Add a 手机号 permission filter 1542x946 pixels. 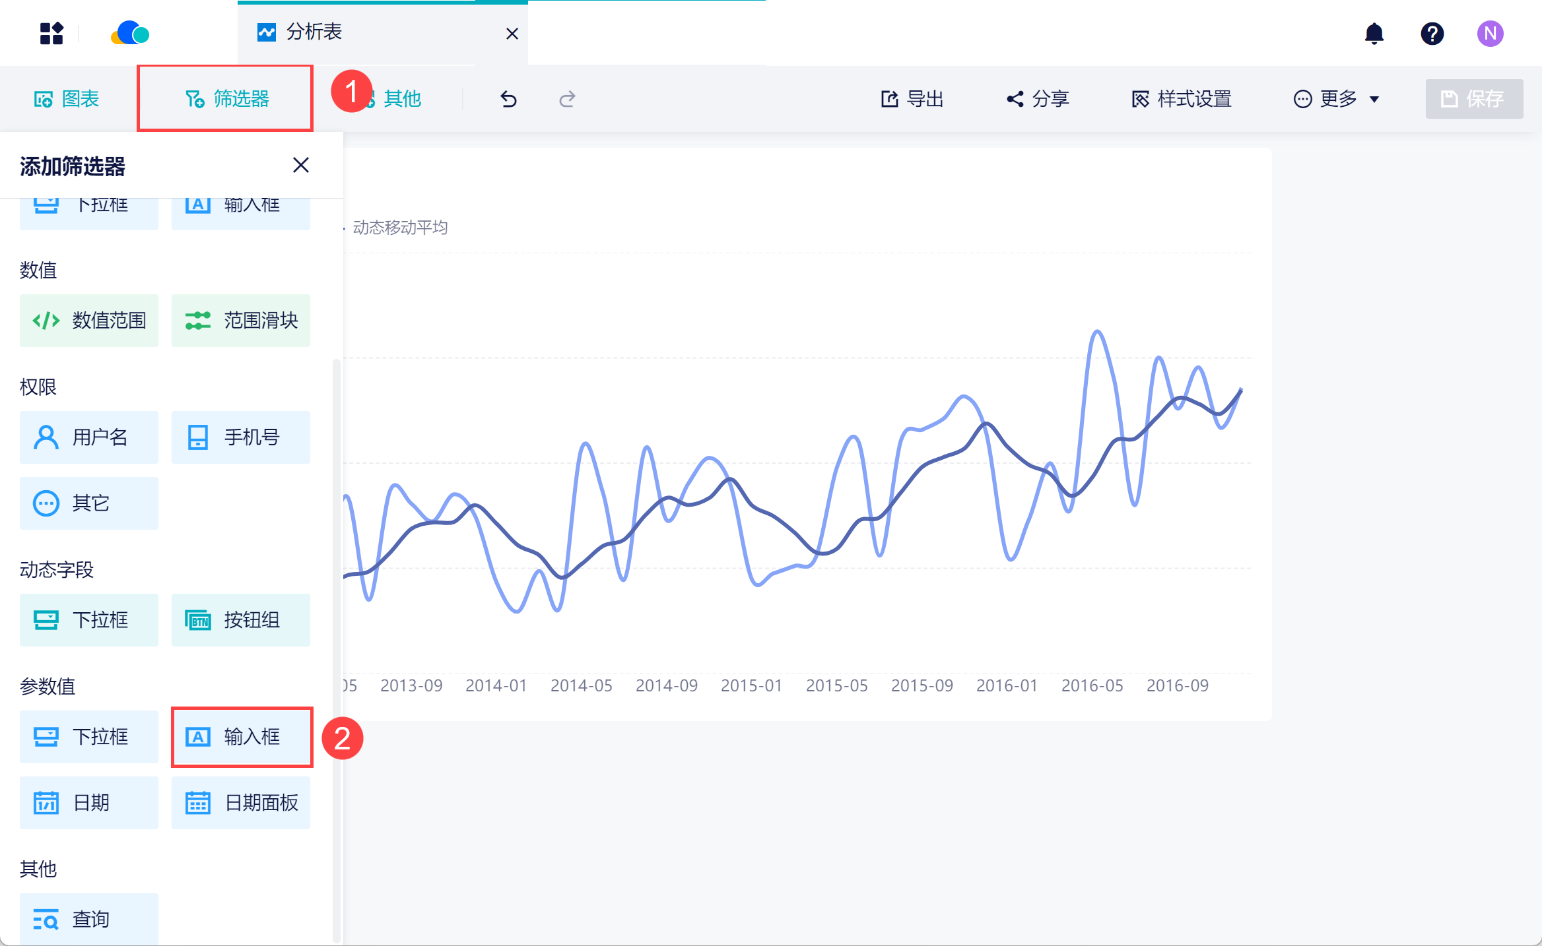pyautogui.click(x=241, y=437)
